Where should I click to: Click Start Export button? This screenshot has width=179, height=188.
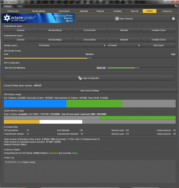pos(158,46)
